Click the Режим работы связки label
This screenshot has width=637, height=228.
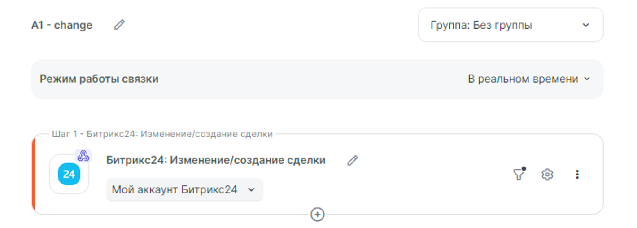(x=99, y=79)
